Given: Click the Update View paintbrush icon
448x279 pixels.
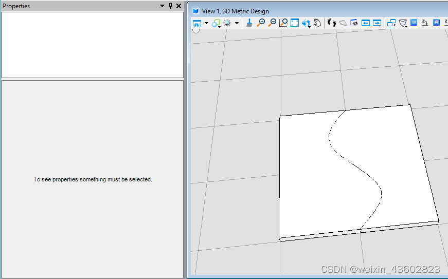Looking at the screenshot, I should (x=249, y=23).
